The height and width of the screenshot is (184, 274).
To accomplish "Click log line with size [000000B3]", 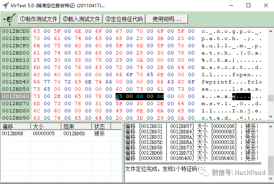I will [x=192, y=131].
